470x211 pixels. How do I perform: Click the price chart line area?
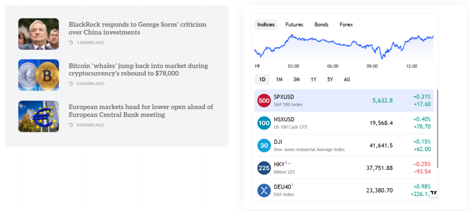pos(344,46)
